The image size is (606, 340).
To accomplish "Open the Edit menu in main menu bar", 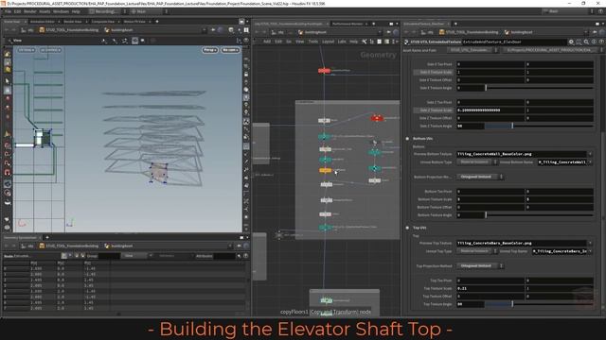I will [18, 11].
